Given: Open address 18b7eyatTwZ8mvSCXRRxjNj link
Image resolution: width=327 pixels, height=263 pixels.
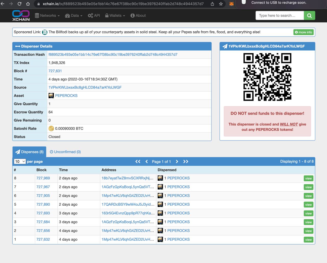Looking at the screenshot, I should click(x=127, y=178).
